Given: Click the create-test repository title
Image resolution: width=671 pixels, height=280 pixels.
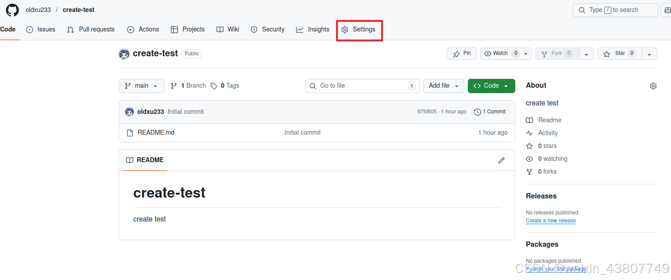Looking at the screenshot, I should [x=155, y=53].
